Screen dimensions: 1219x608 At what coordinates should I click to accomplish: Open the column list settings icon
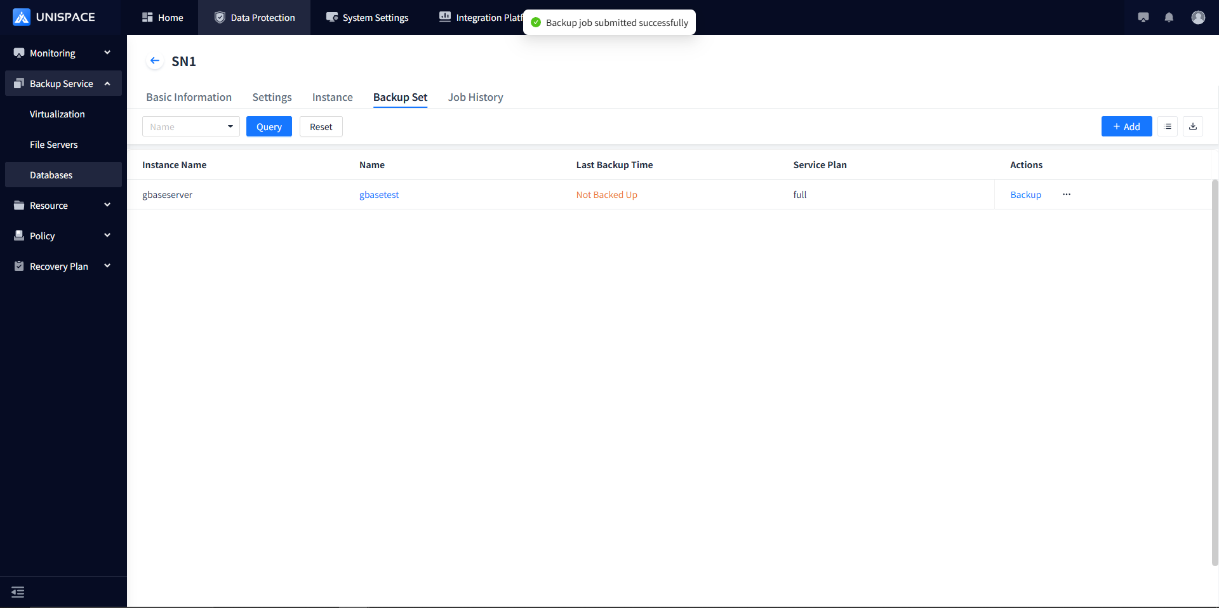click(x=1168, y=126)
